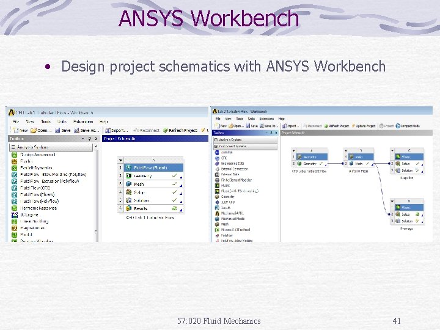440x330 pixels.
Task: Click Compact Mode button in right window
Action: (408, 126)
